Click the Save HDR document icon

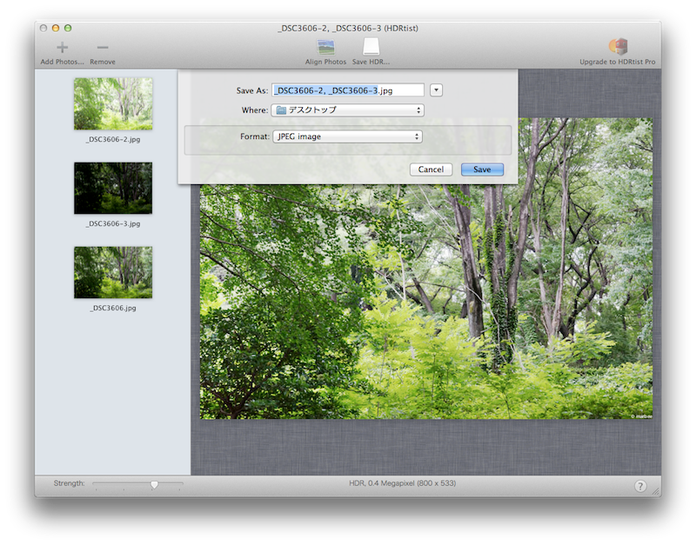pos(371,48)
